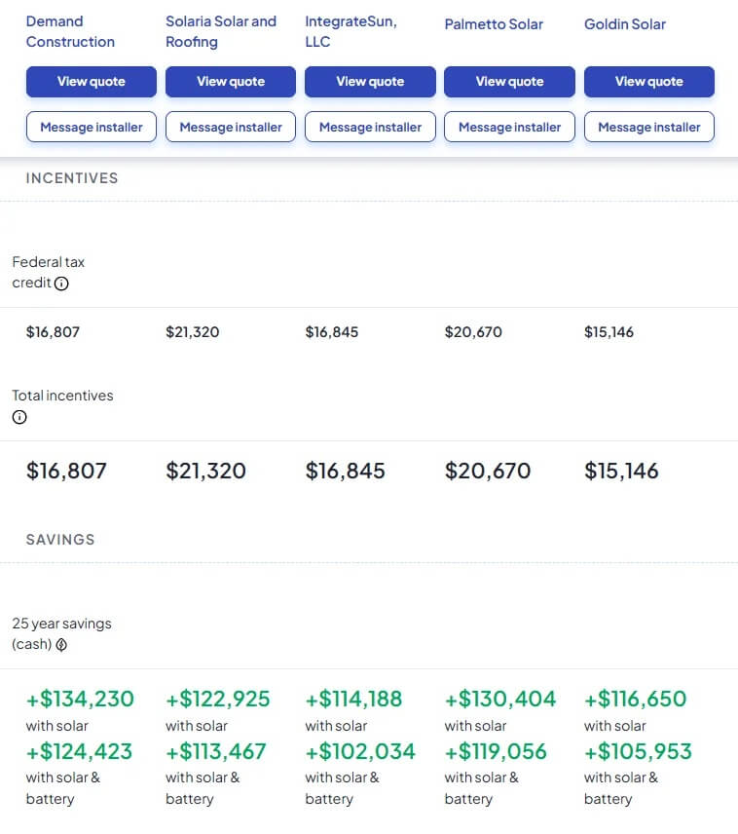Image resolution: width=738 pixels, height=834 pixels.
Task: View quote from Solaria Solar and Roofing
Action: pos(231,82)
